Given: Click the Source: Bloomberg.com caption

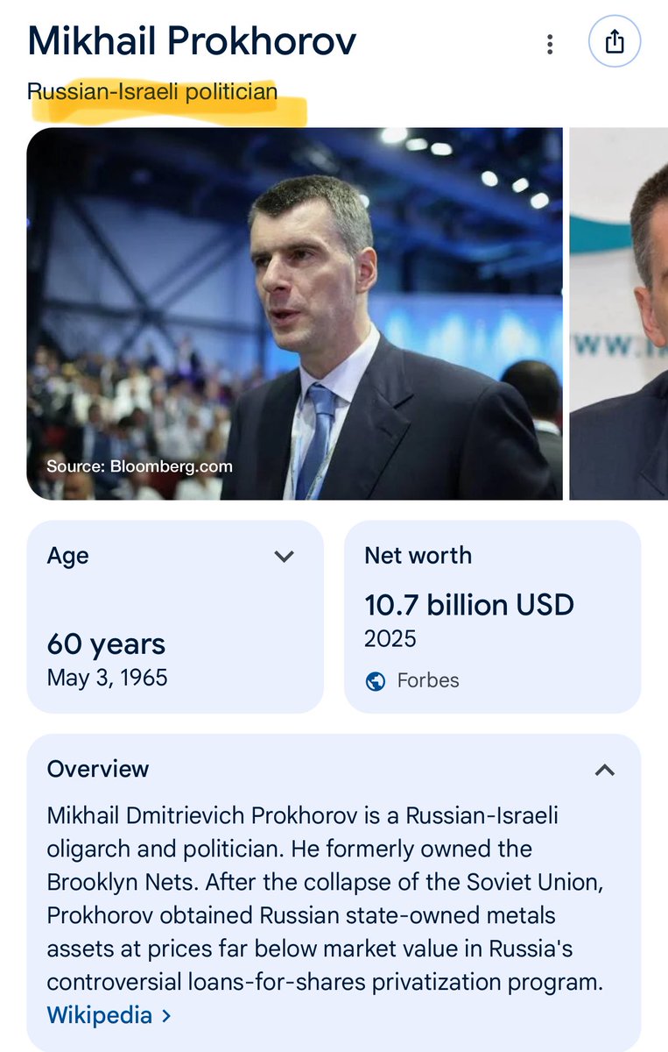Looking at the screenshot, I should [139, 466].
